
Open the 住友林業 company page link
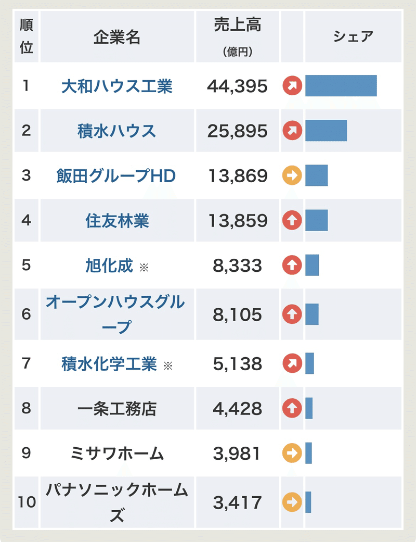[117, 221]
